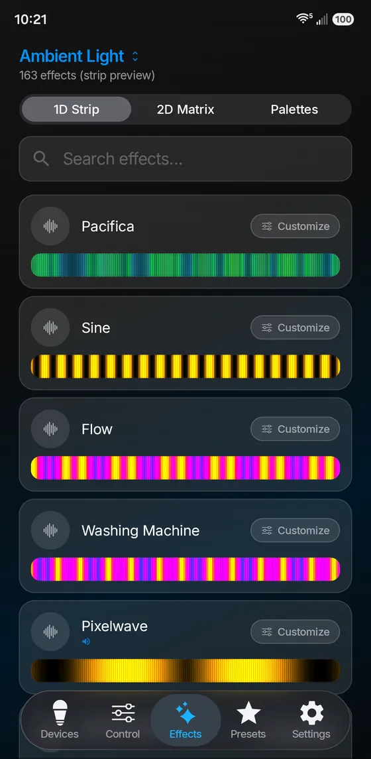The height and width of the screenshot is (759, 371).
Task: Switch to the Palettes tab
Action: click(294, 109)
